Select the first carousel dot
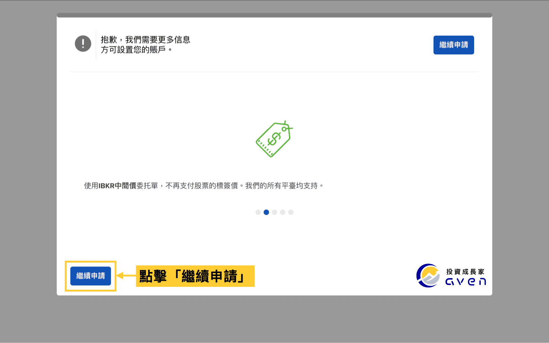The image size is (549, 343). [x=258, y=212]
